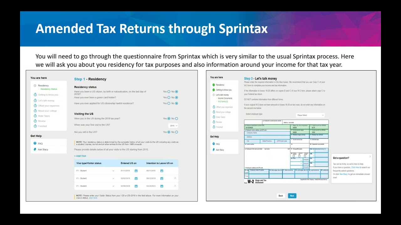Image resolution: width=401 pixels, height=225 pixels.
Task: Open State Taxes in the Step 3 sidebar
Action: pyautogui.click(x=221, y=117)
